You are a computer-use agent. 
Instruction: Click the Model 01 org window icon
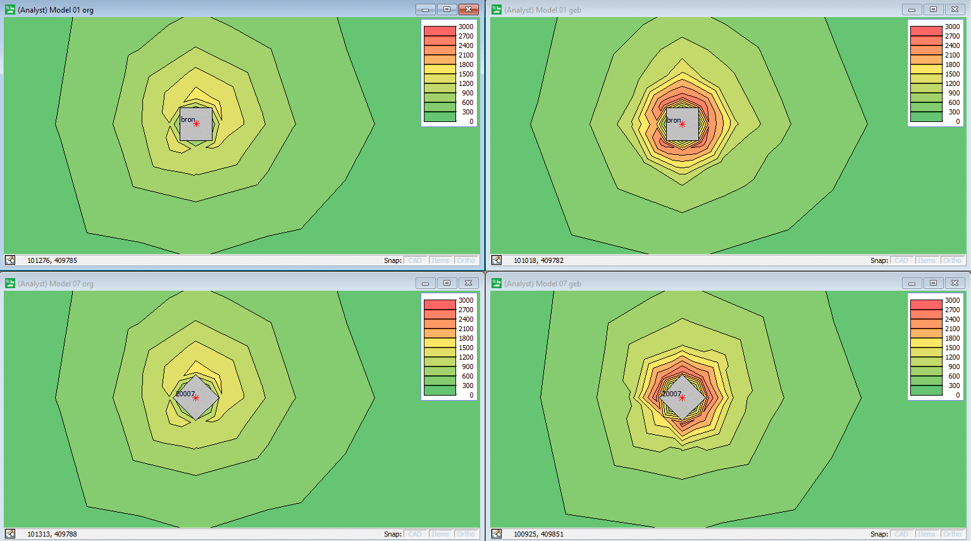[10, 9]
